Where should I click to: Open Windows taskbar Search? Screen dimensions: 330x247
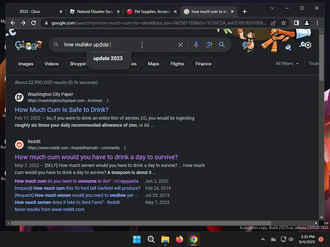point(151,239)
